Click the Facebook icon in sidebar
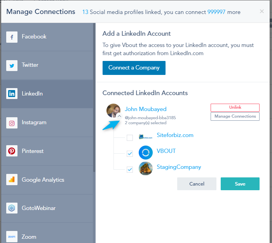This screenshot has width=272, height=243. [x=12, y=37]
